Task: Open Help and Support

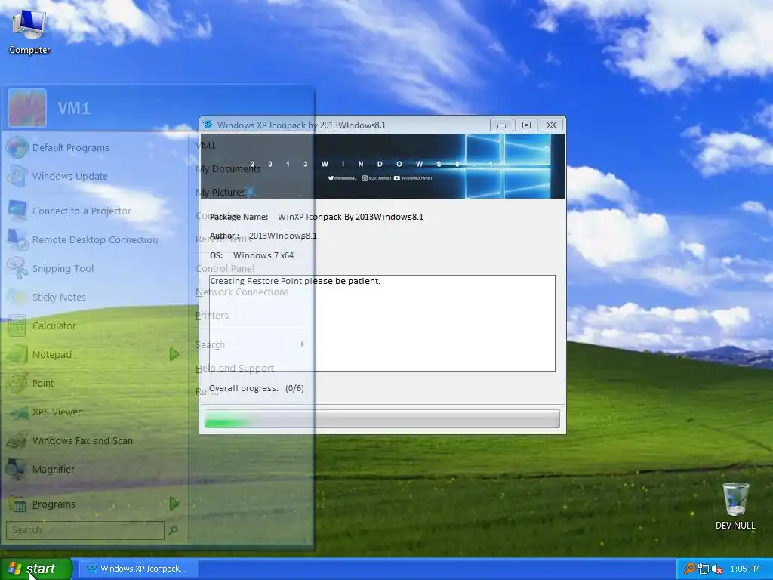Action: (x=235, y=368)
